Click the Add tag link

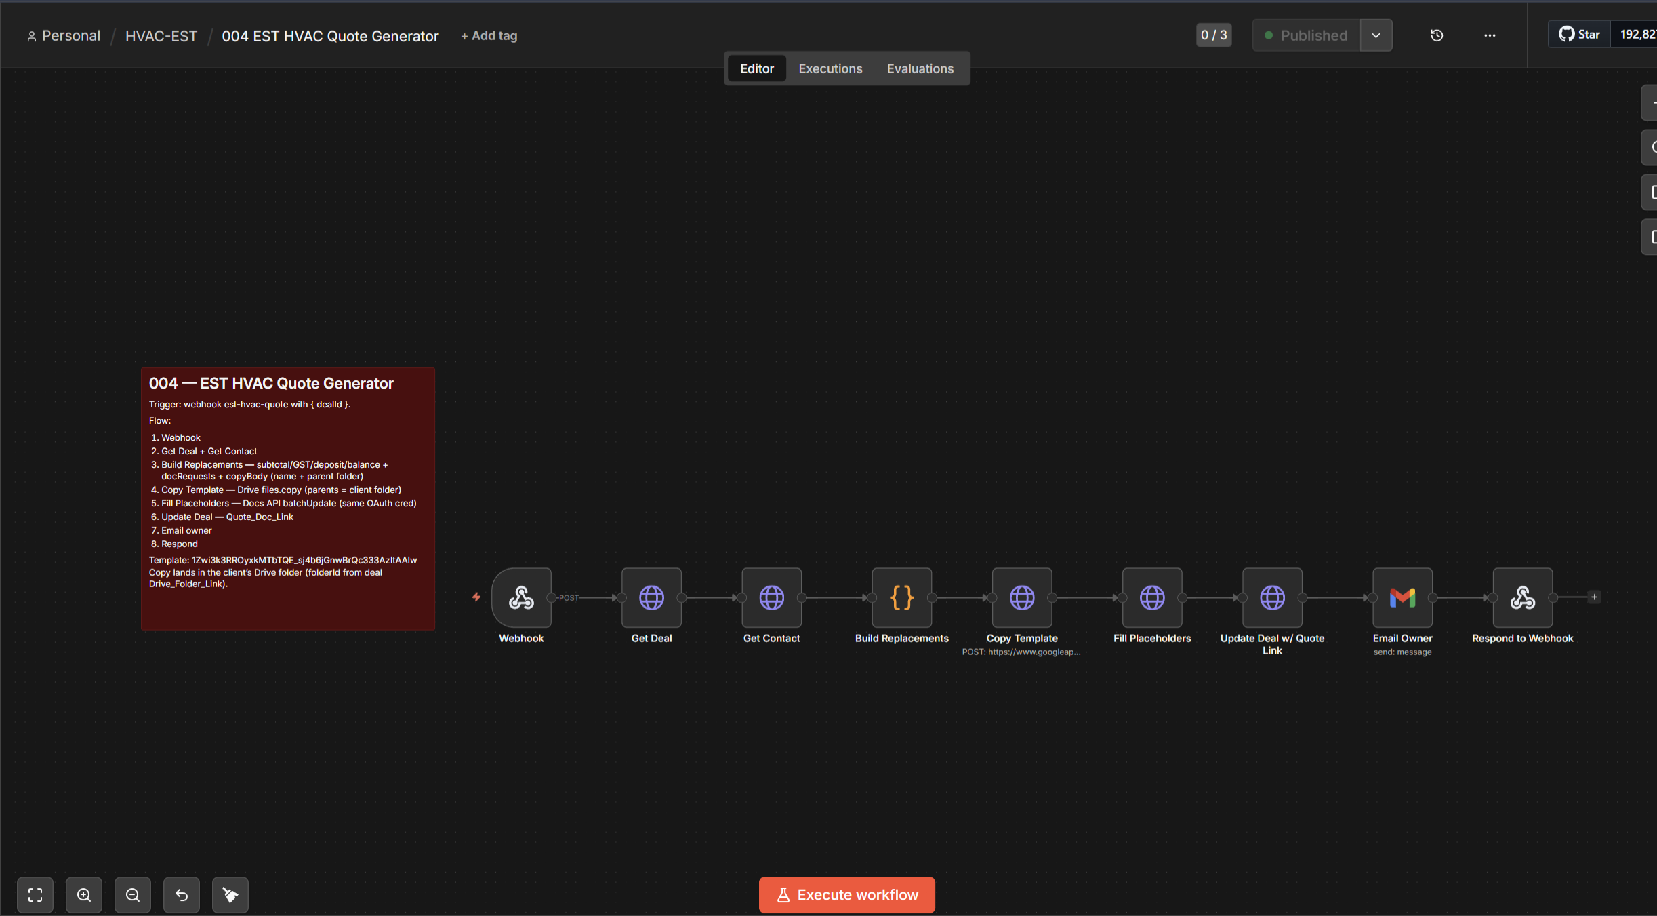[x=489, y=36]
